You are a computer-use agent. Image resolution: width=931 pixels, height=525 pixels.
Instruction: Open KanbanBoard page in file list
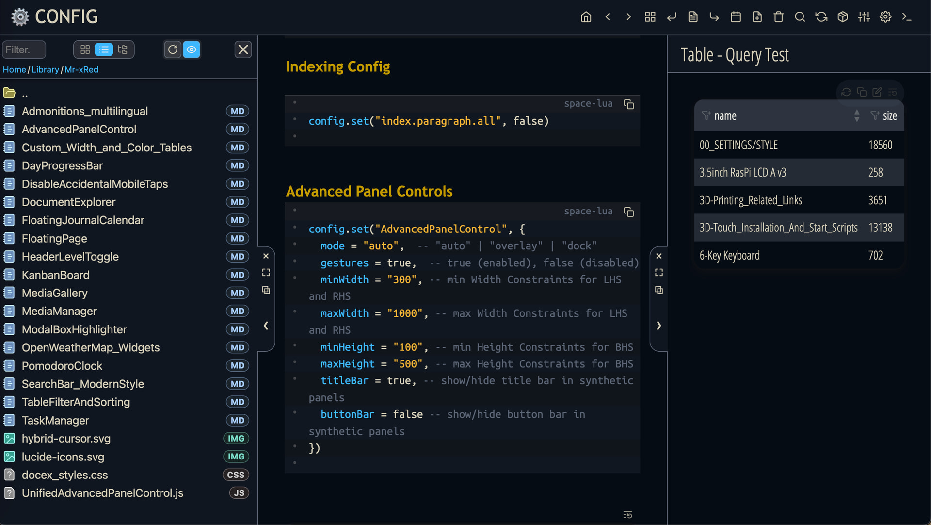(x=55, y=275)
